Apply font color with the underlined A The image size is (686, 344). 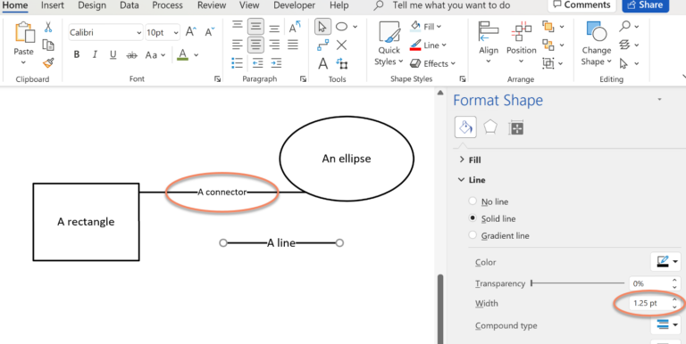pos(183,54)
